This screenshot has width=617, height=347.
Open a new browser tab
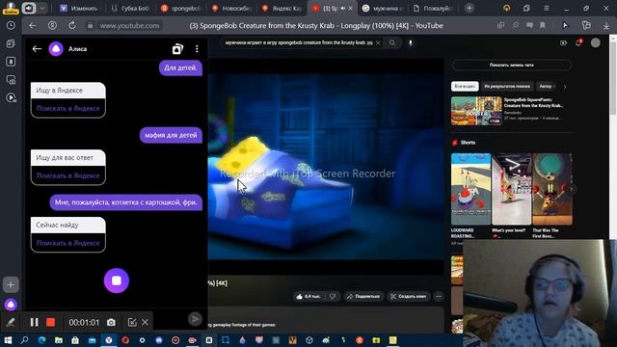coord(469,9)
